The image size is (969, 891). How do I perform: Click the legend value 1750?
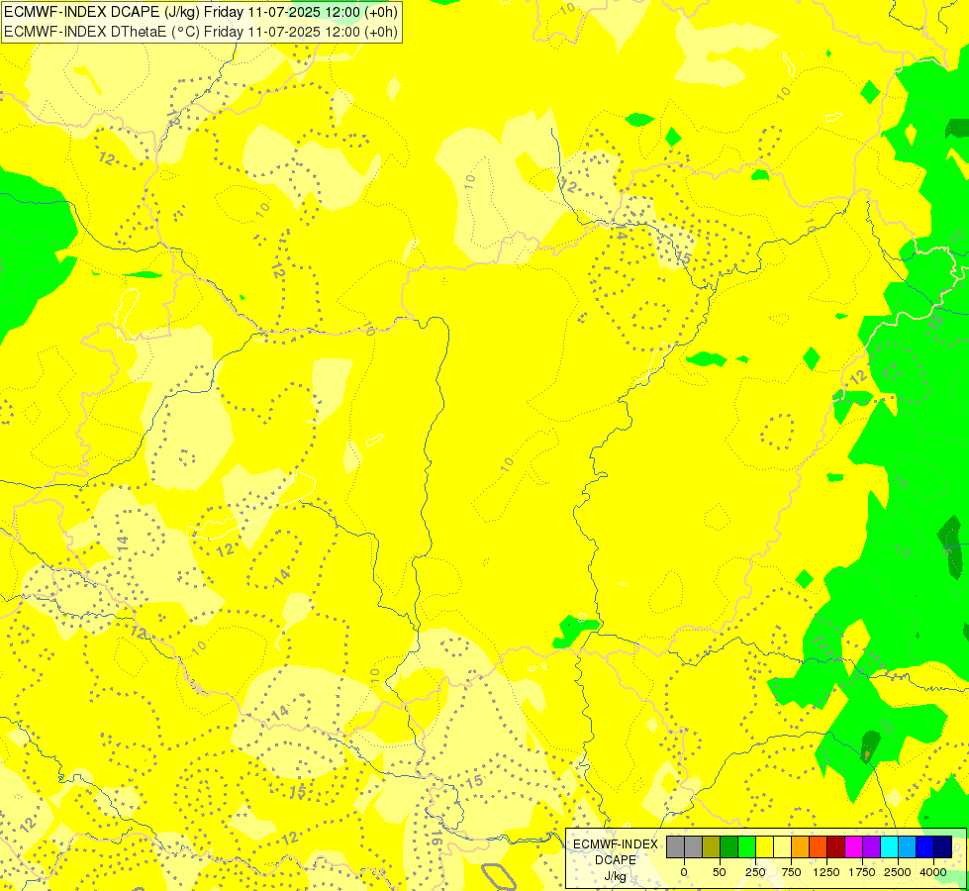pyautogui.click(x=862, y=872)
